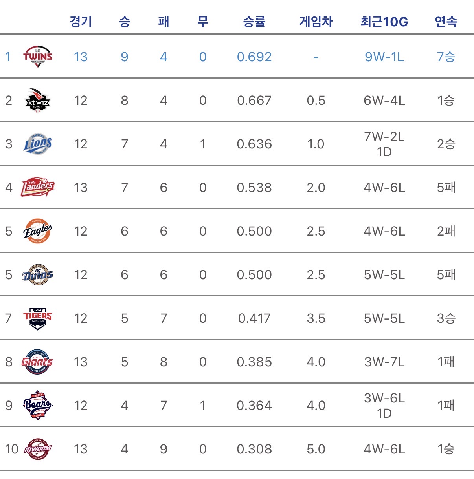The image size is (474, 479).
Task: Select the NC Dinos team logo
Action: (x=38, y=274)
